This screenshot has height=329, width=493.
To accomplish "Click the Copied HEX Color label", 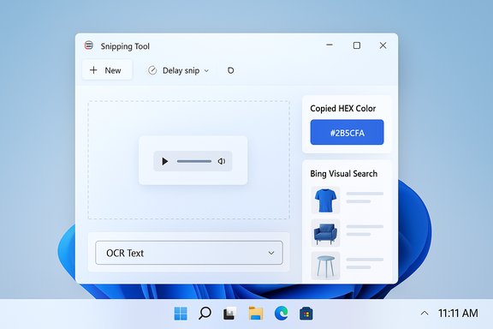I will point(342,109).
